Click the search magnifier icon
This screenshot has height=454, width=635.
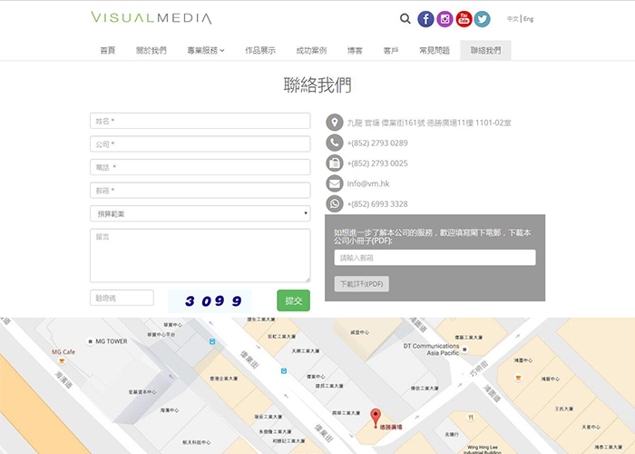[x=405, y=18]
